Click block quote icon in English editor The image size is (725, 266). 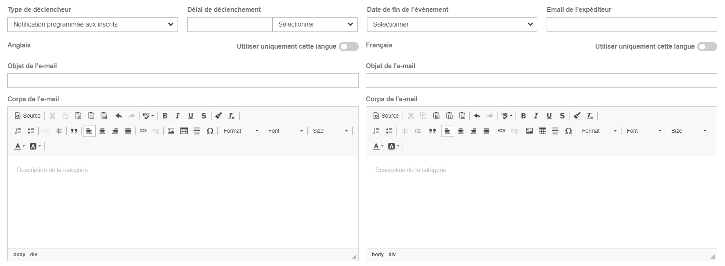(x=74, y=131)
